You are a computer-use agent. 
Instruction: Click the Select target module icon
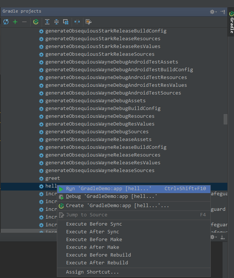click(x=66, y=22)
